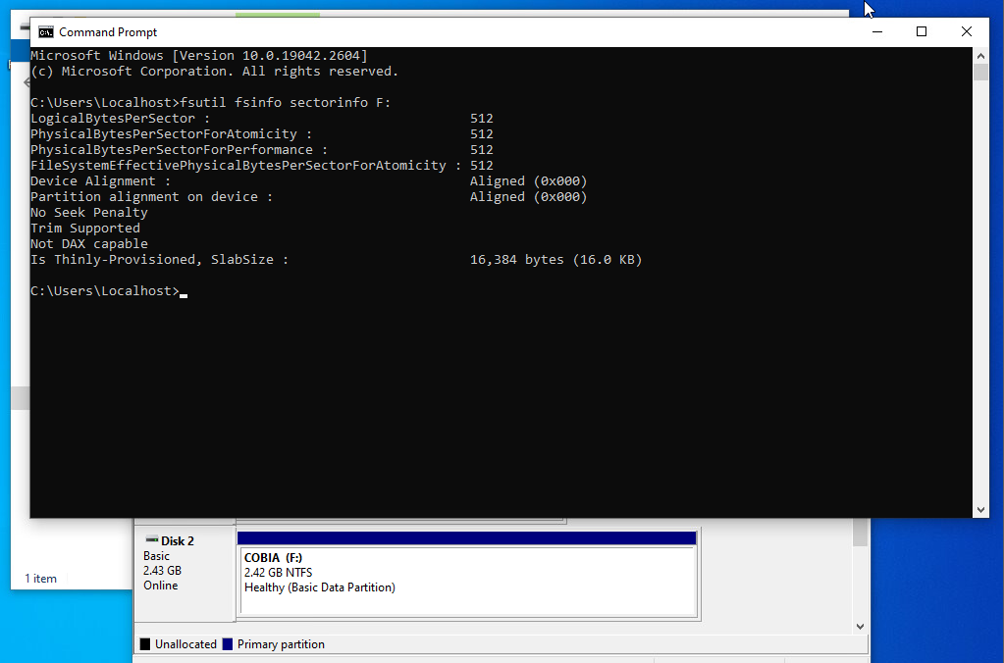Click the 'Not DAX capable' output line
Viewport: 1004px width, 663px height.
pos(89,244)
